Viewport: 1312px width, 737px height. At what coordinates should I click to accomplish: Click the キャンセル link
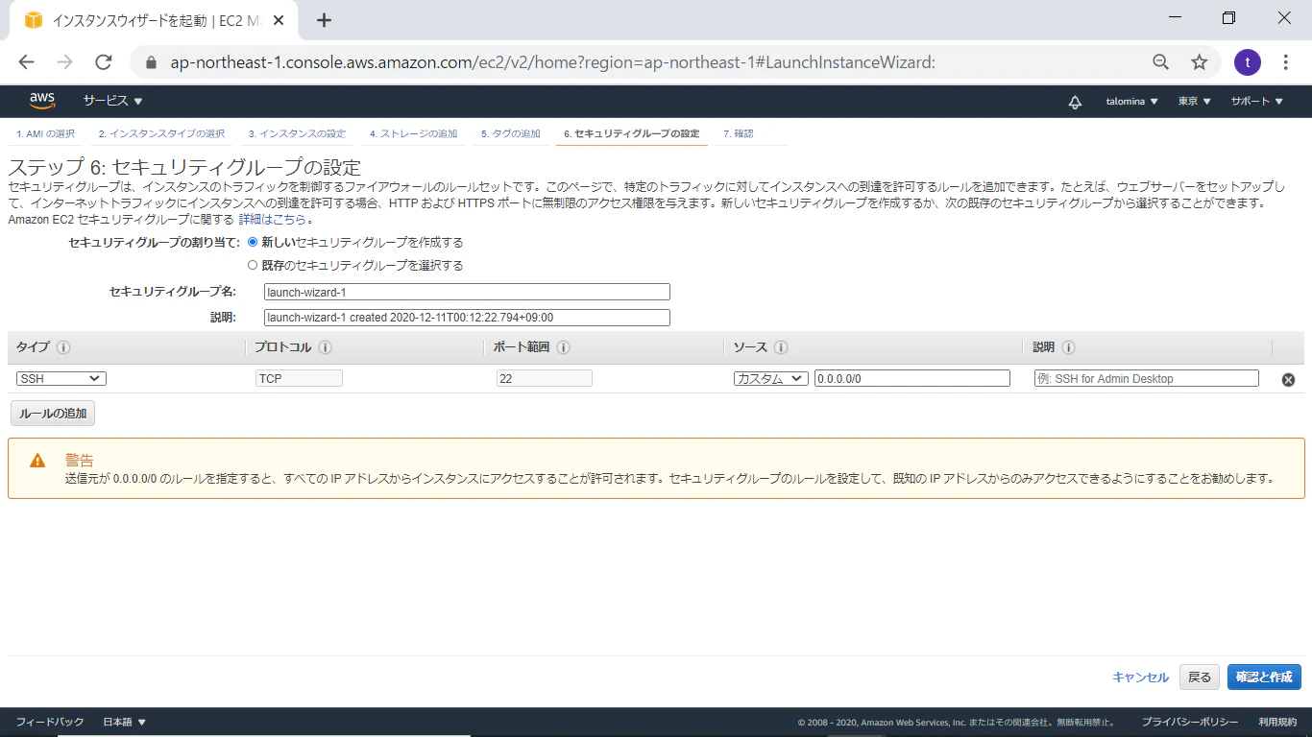[1140, 678]
